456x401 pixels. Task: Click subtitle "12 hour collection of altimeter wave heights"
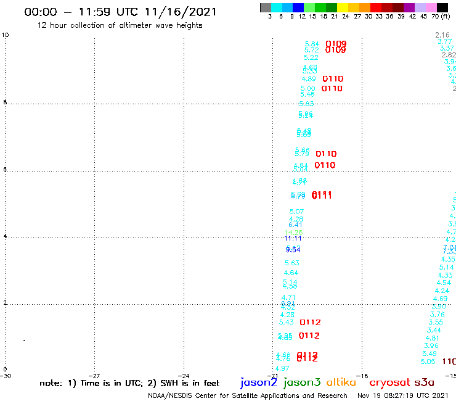point(120,25)
